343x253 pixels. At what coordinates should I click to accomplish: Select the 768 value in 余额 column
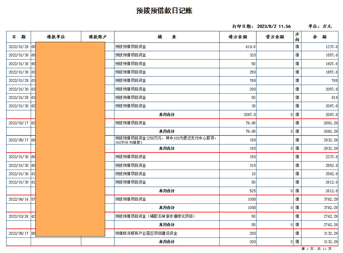tap(335, 81)
